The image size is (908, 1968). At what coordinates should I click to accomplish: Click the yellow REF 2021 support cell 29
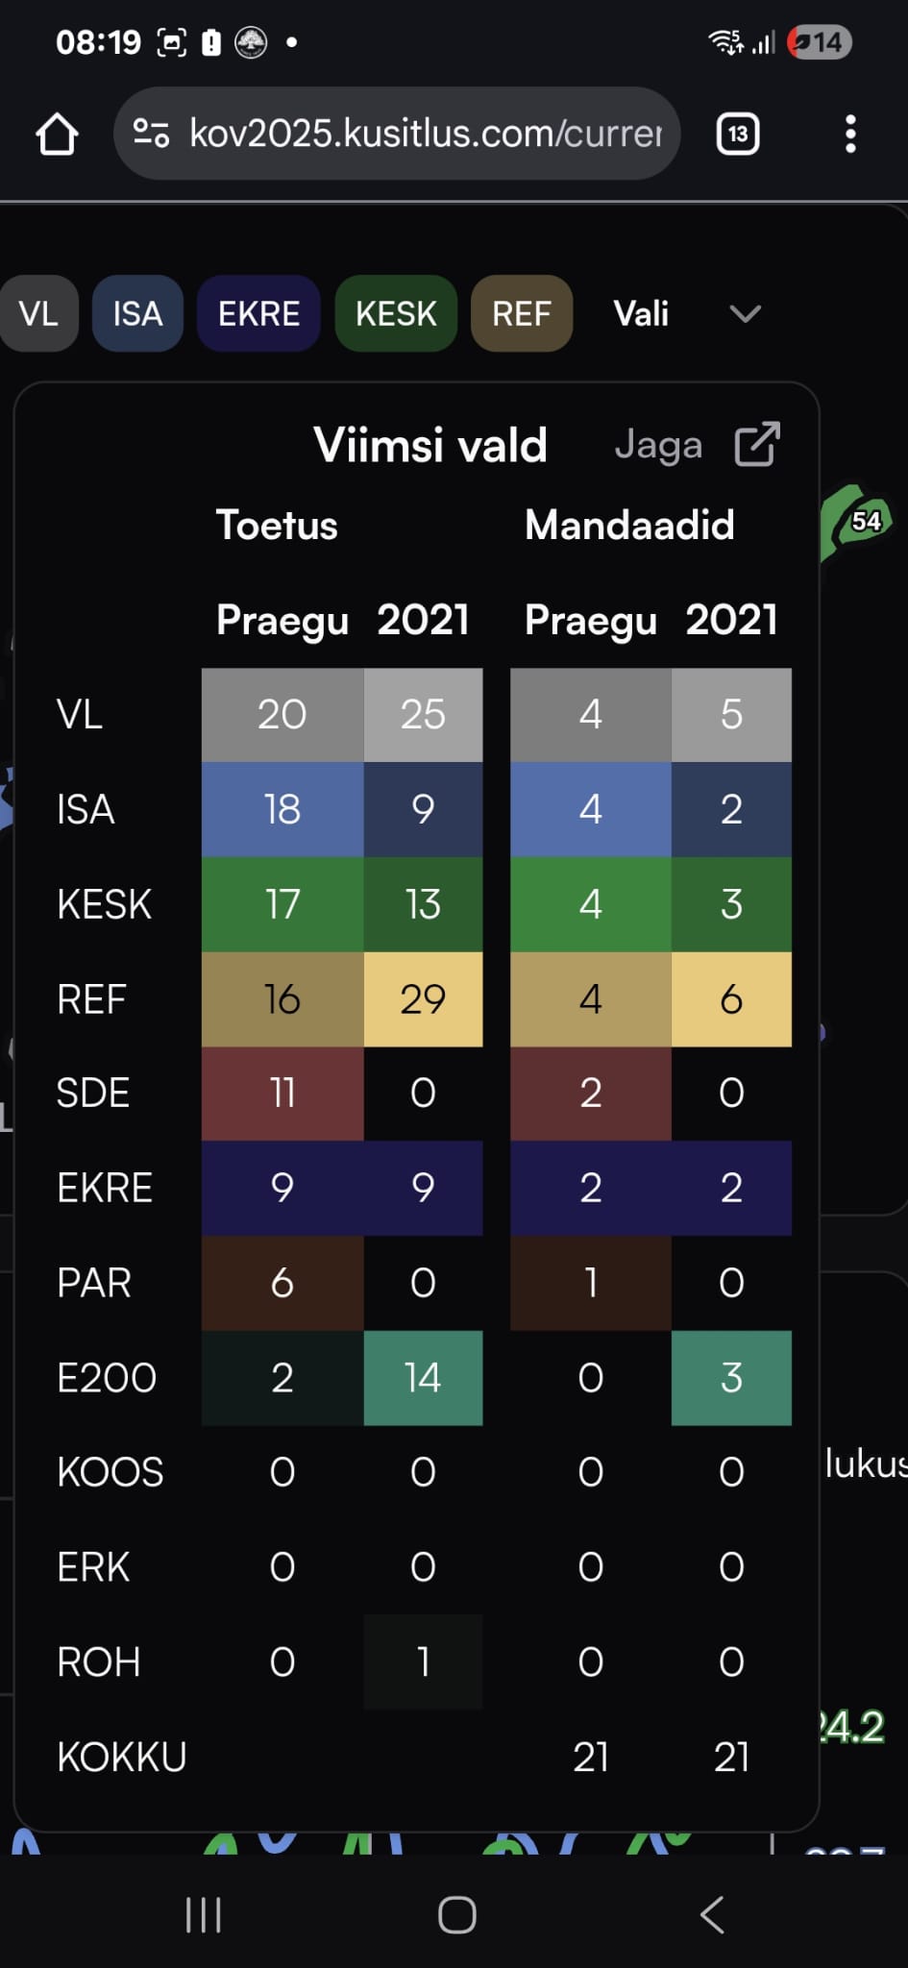(x=423, y=999)
